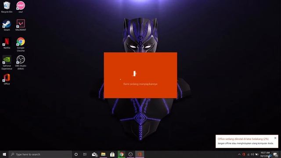Click the Office icon in system tray

pyautogui.click(x=244, y=154)
